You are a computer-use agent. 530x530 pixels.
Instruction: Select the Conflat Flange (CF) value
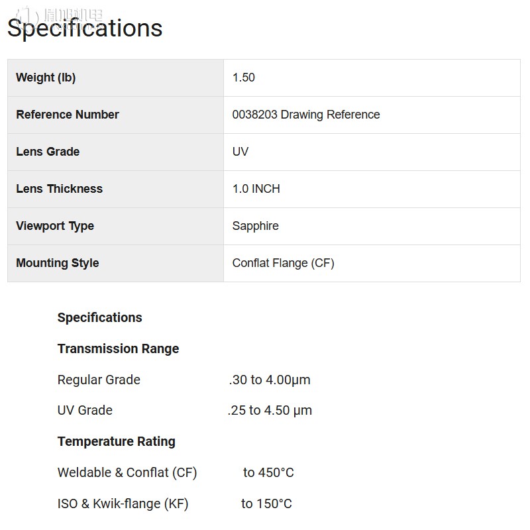point(284,263)
